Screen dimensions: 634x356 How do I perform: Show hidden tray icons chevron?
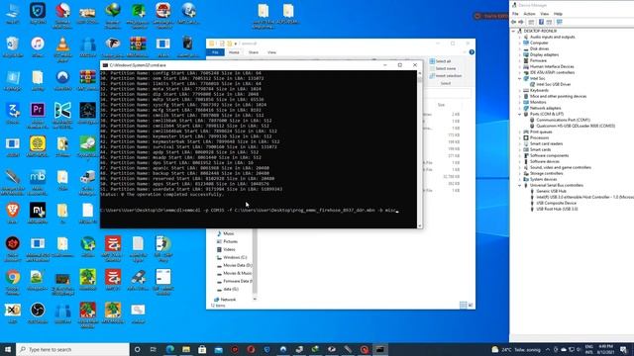(548, 349)
